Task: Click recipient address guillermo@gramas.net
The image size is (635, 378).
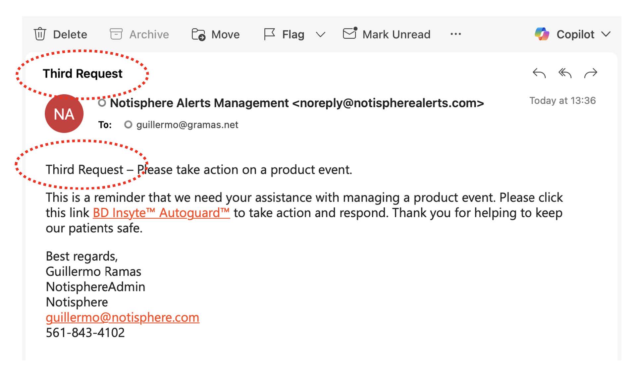Action: (187, 125)
